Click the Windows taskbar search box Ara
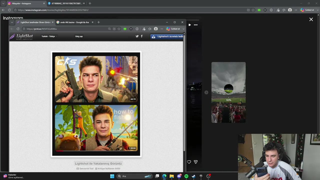Image resolution: width=320 pixels, height=180 pixels. (135, 176)
